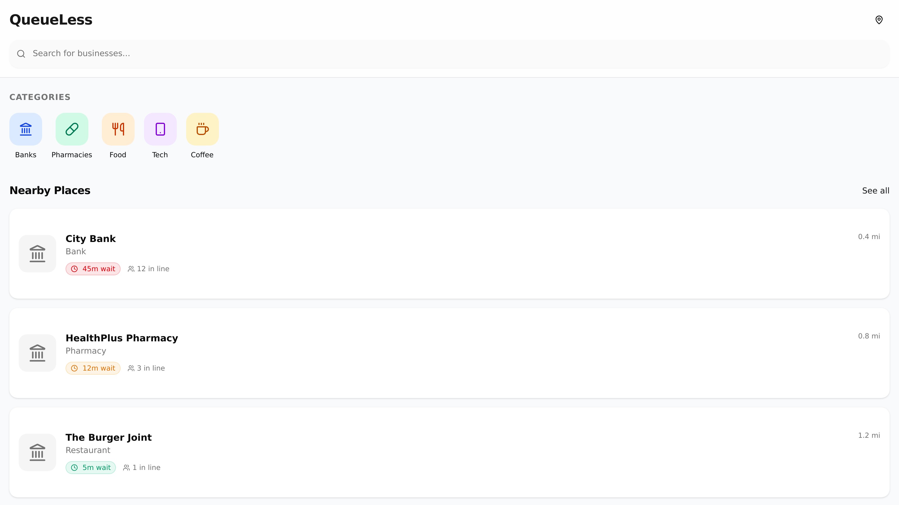Click the 12 in line indicator
Screen dimensions: 899x505
click(149, 269)
